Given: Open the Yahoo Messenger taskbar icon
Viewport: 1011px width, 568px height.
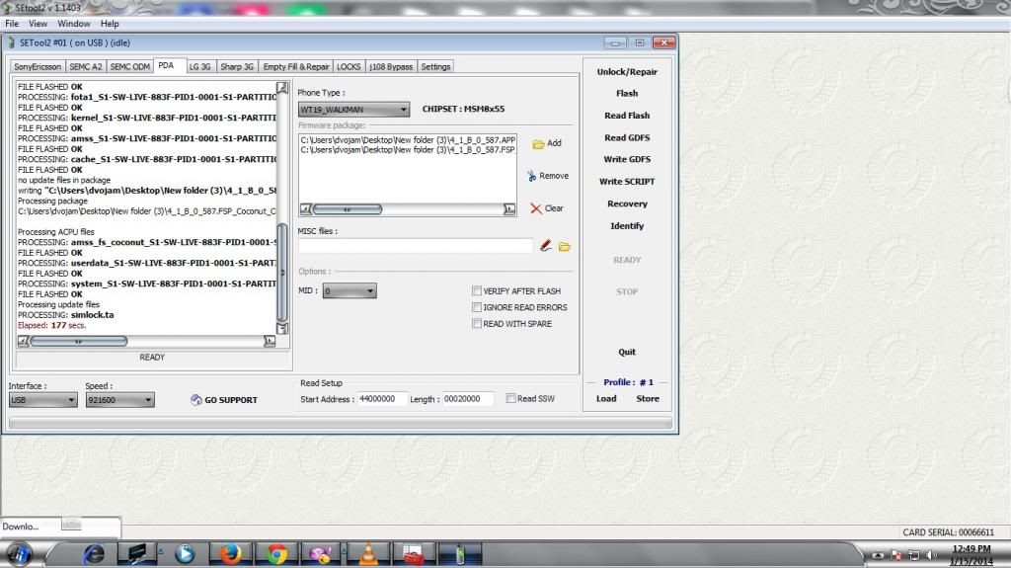Looking at the screenshot, I should (321, 554).
